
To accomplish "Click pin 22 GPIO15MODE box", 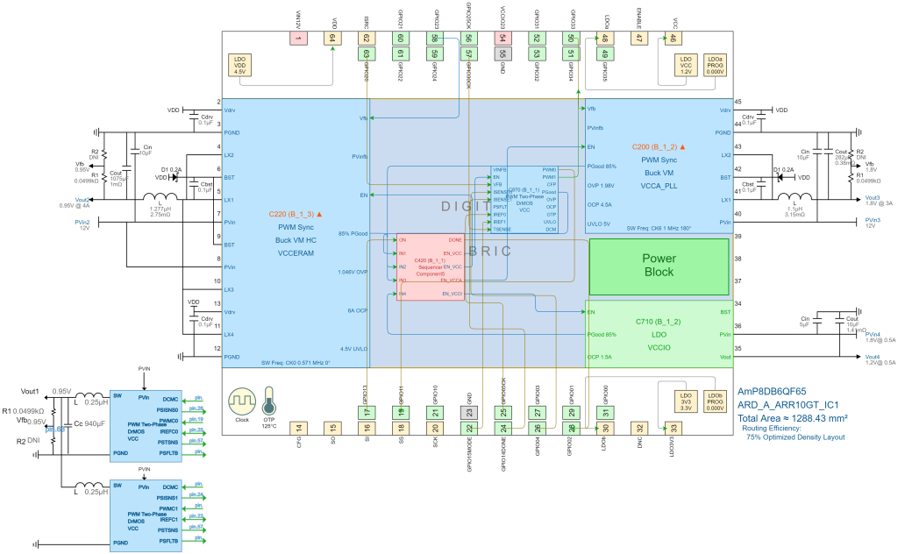I will pyautogui.click(x=469, y=428).
